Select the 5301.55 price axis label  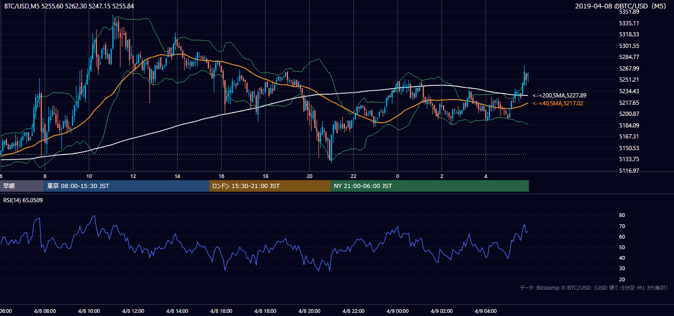click(629, 46)
